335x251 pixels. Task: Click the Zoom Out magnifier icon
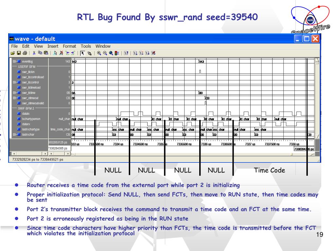tap(105, 53)
